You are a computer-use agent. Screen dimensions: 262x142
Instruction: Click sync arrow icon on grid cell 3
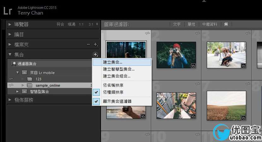pos(247,33)
